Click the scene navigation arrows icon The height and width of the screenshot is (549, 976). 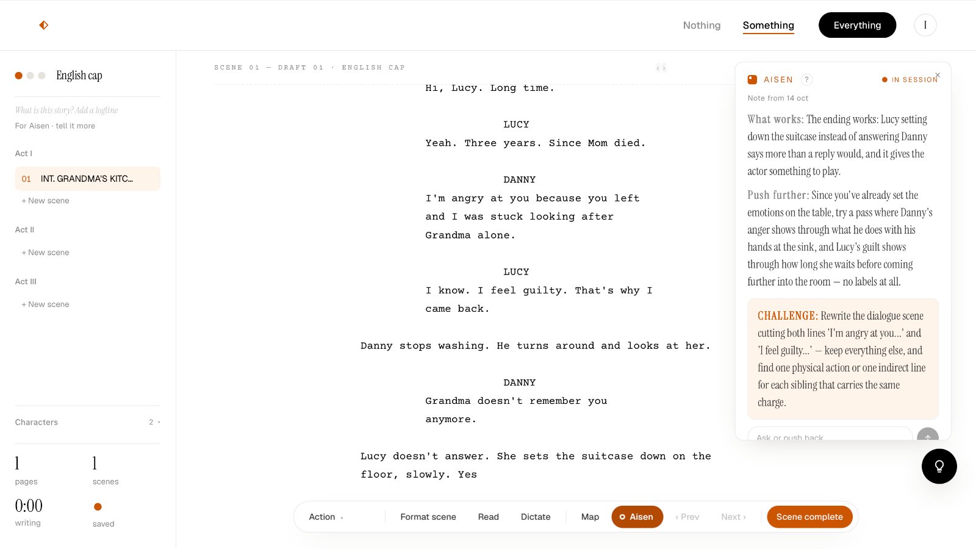[x=661, y=68]
